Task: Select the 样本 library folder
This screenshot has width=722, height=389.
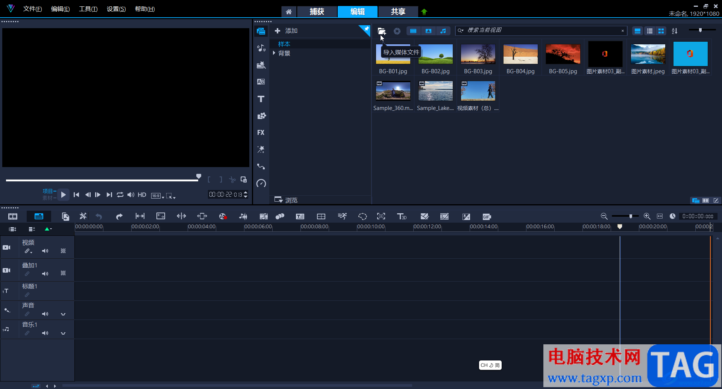Action: pos(284,44)
